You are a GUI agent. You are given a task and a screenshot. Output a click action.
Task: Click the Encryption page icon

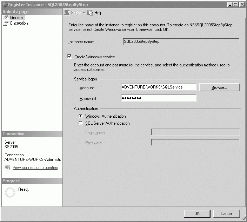coord(6,23)
